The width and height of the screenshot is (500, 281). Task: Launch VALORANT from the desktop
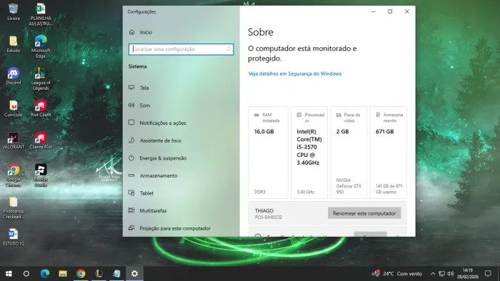[13, 140]
